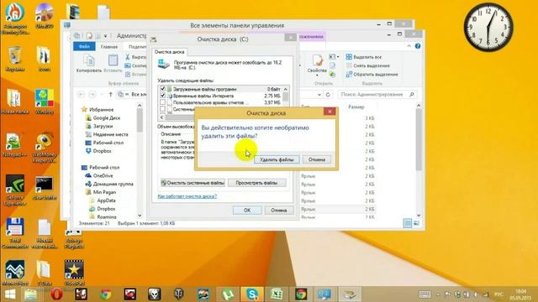Click the Up one level arrow in Explorer
This screenshot has height=302, width=538.
coord(110,94)
